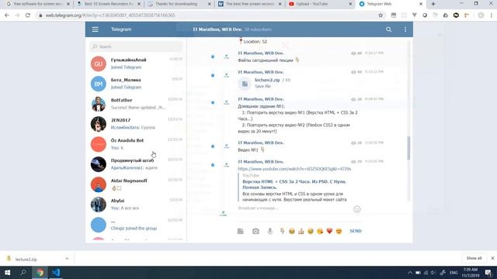The width and height of the screenshot is (497, 279).
Task: Open the Aidar Nugmanoff chat
Action: click(136, 184)
